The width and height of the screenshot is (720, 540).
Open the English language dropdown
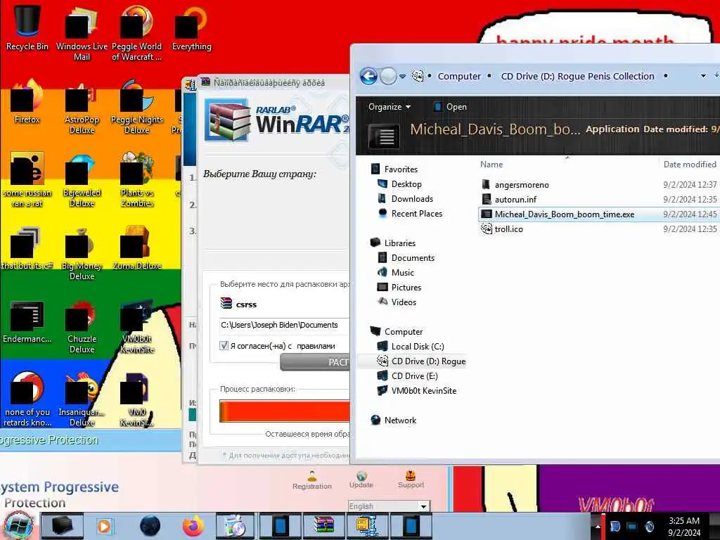388,506
